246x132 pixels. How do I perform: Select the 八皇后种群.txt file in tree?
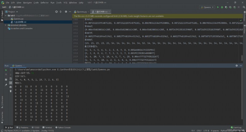coord(18,22)
